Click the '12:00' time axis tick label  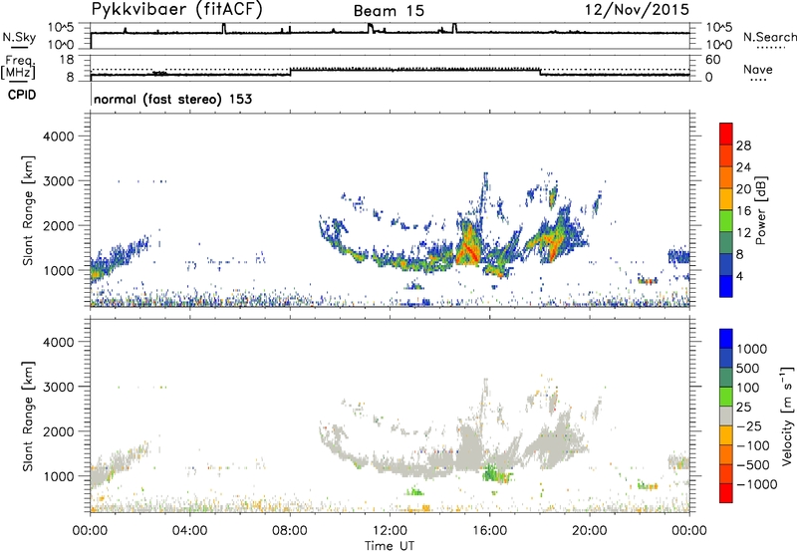click(x=390, y=531)
